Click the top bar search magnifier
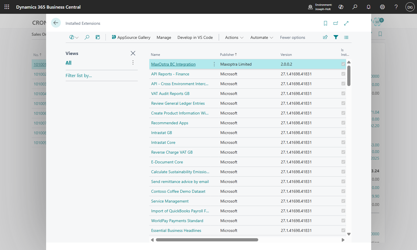417x250 pixels. pos(355,7)
